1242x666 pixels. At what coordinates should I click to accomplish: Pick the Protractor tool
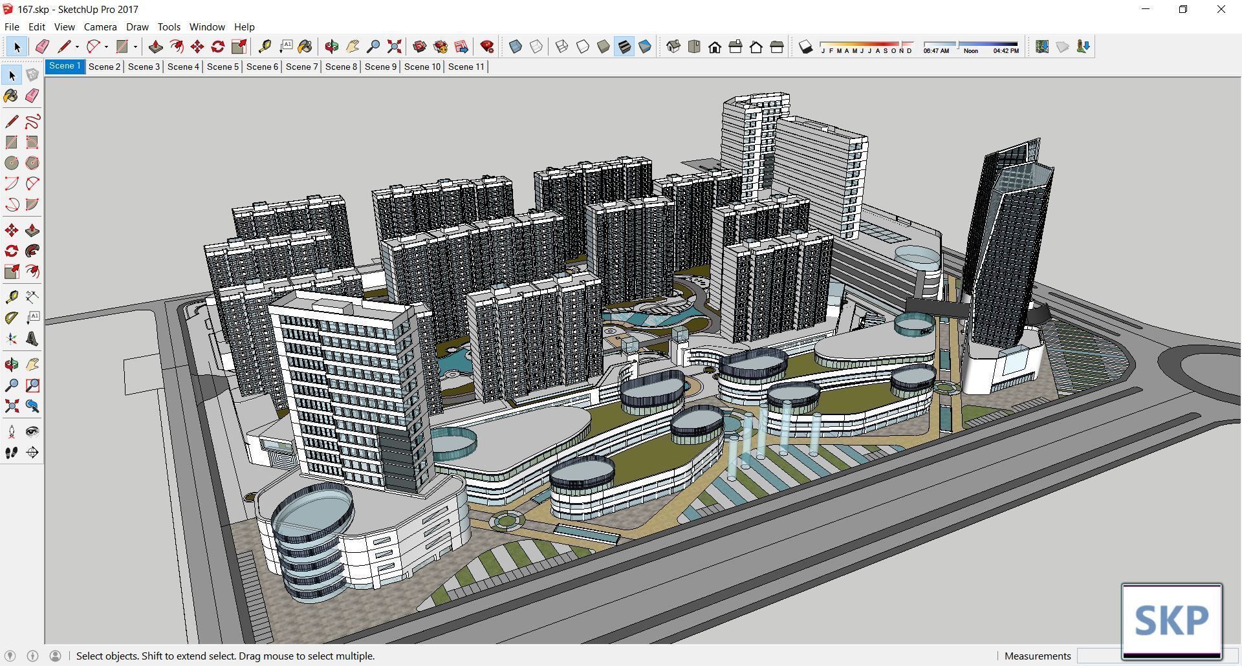pos(12,318)
